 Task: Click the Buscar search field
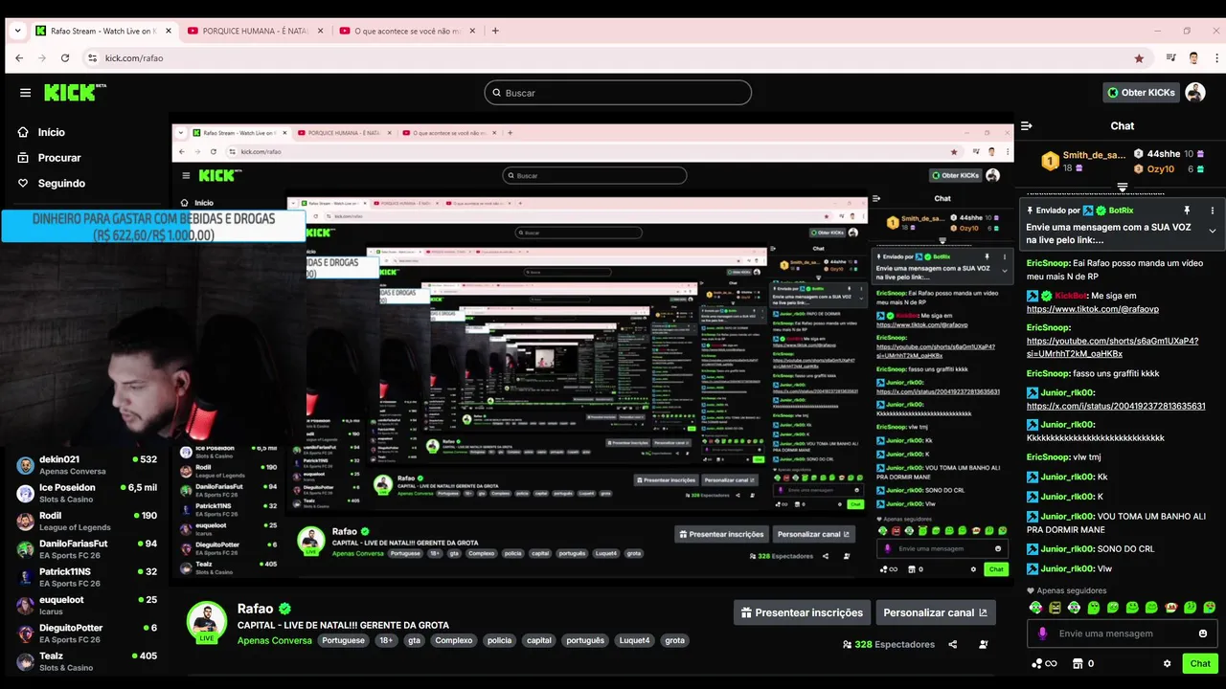click(618, 93)
